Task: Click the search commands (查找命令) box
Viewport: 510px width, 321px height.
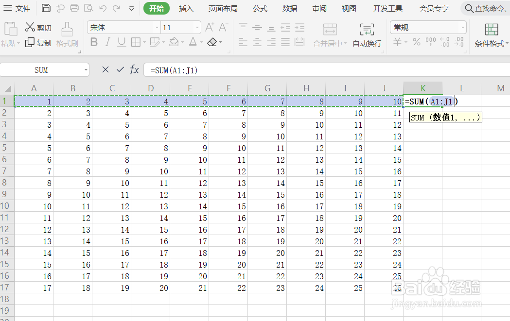Action: tap(486, 8)
